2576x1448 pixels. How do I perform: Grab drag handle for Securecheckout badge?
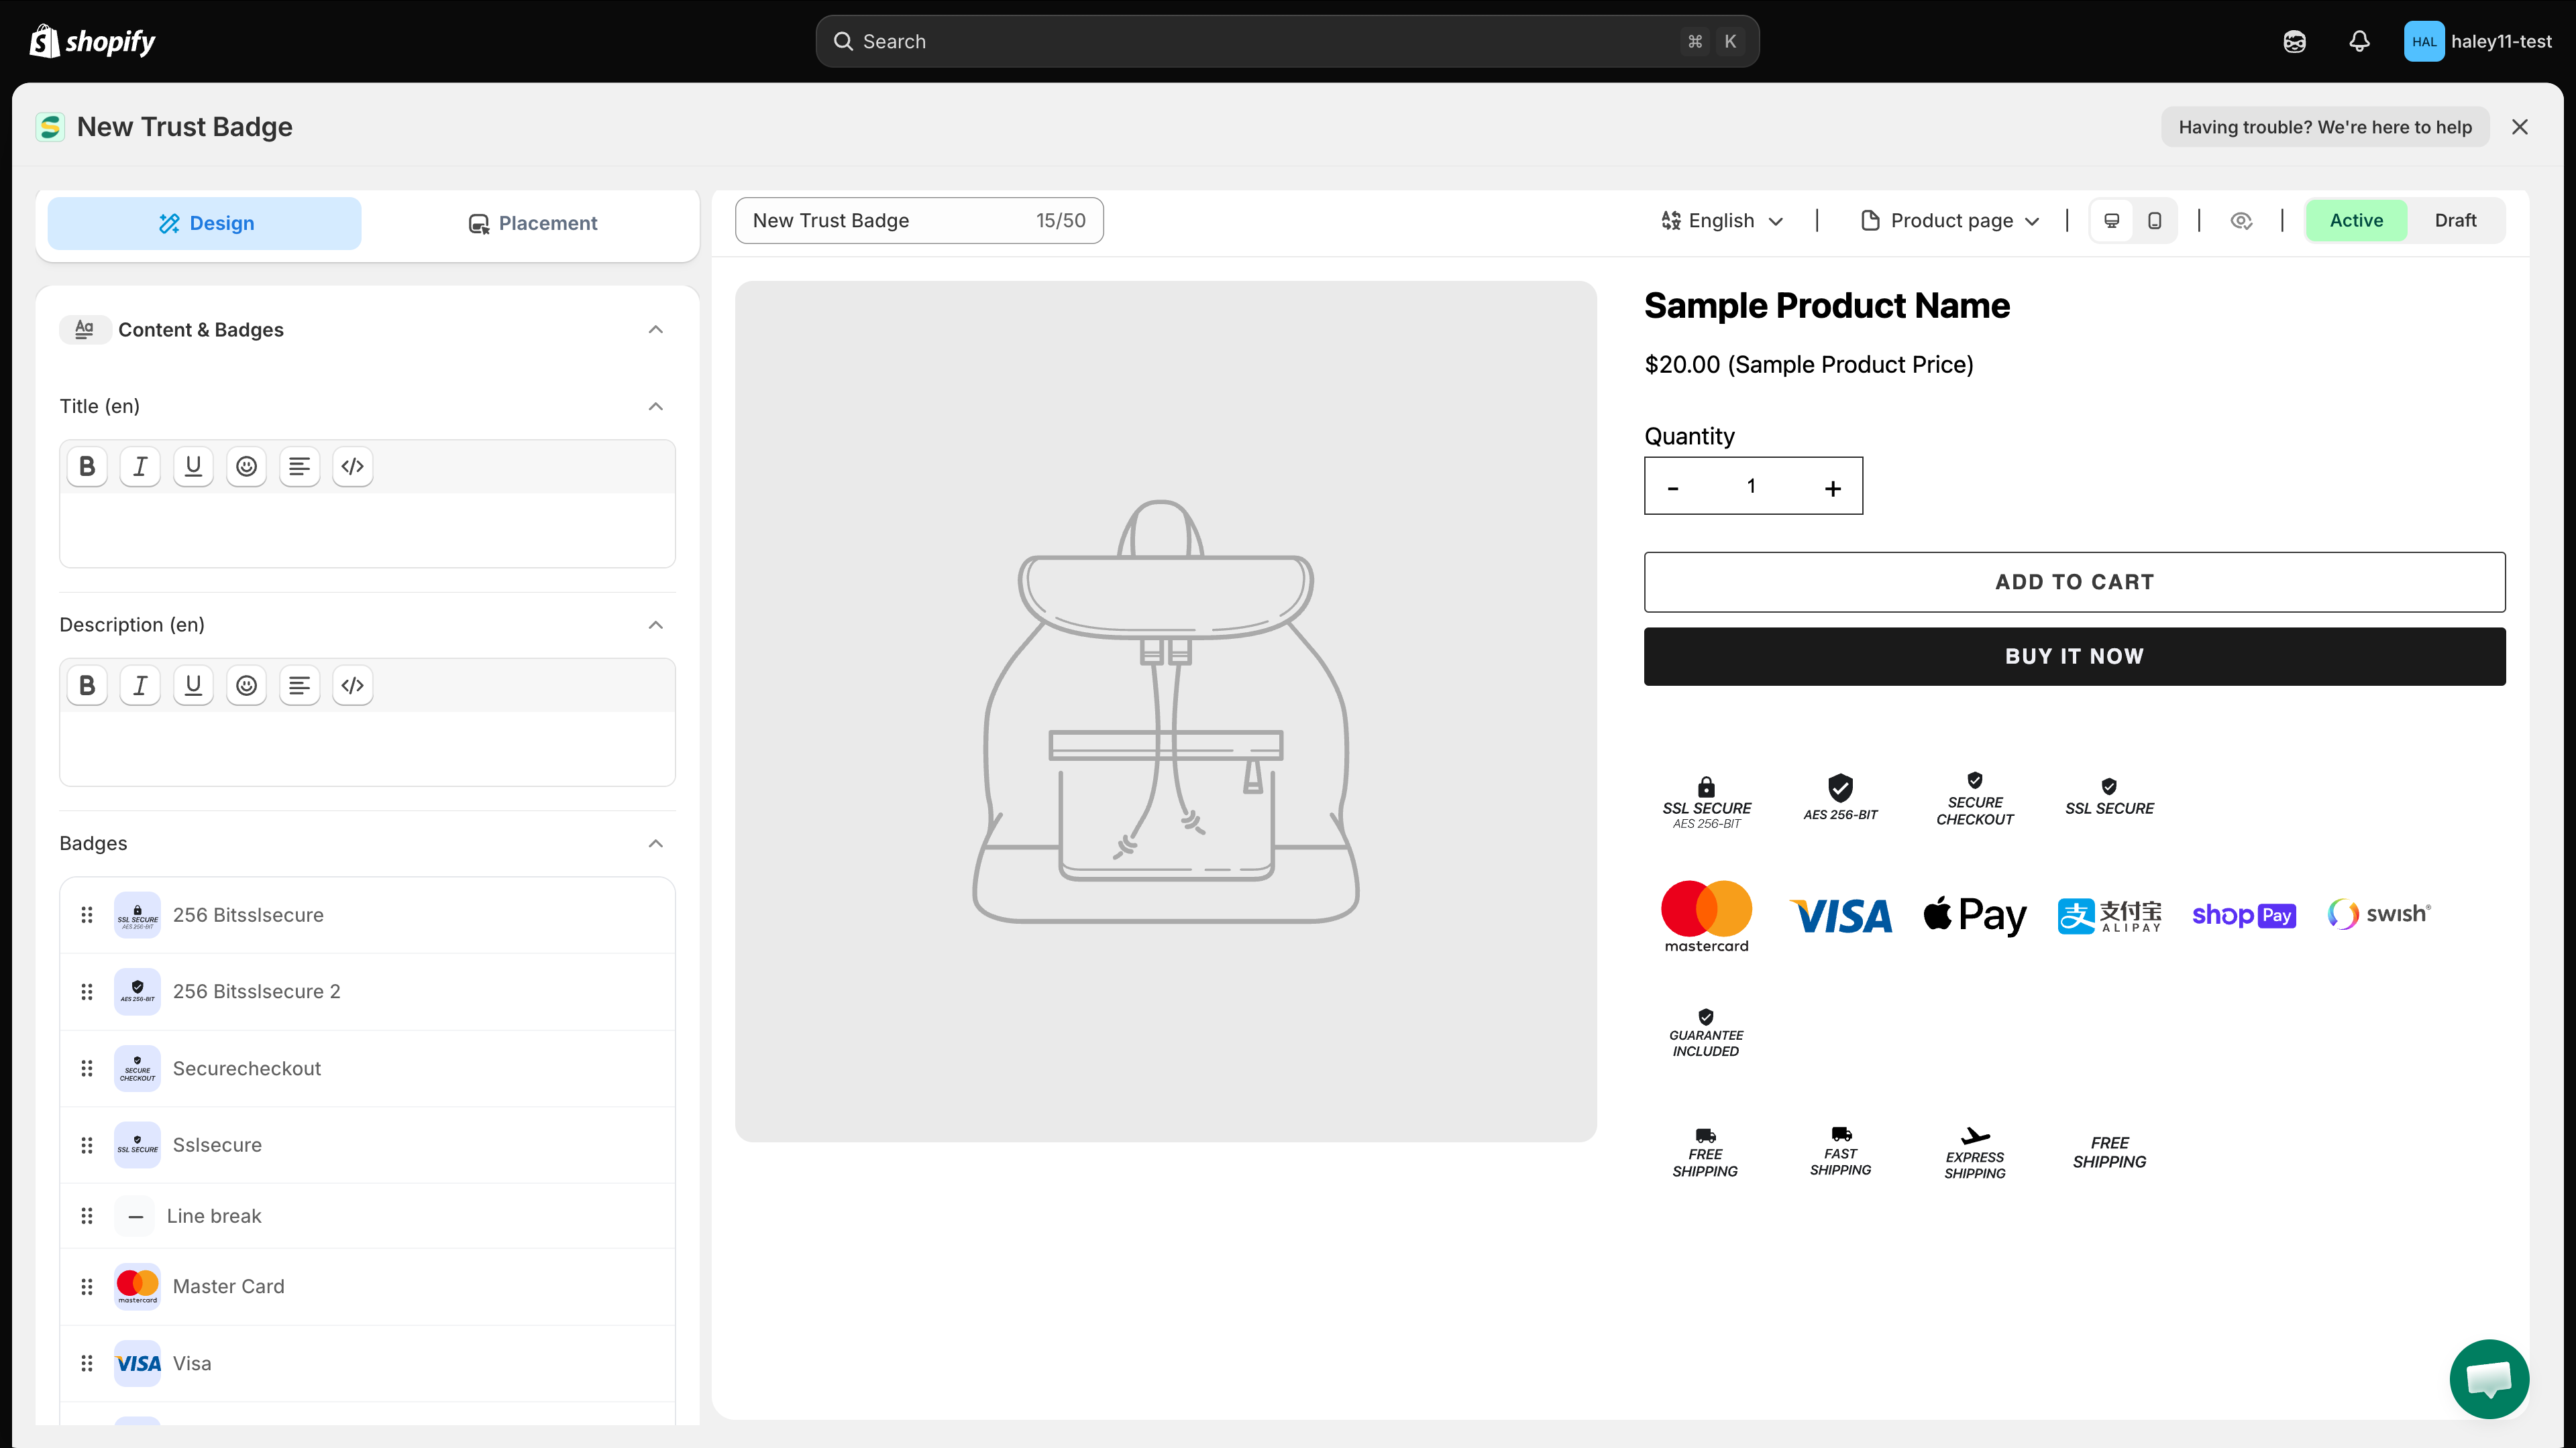(87, 1069)
